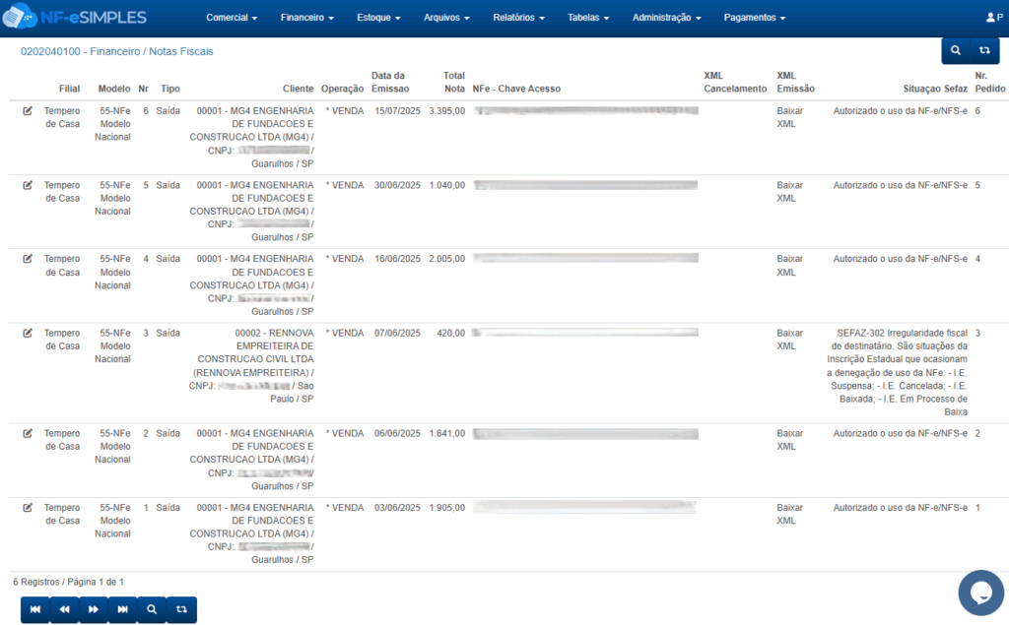Click the Modelo column header
Image resolution: width=1009 pixels, height=625 pixels.
[114, 89]
